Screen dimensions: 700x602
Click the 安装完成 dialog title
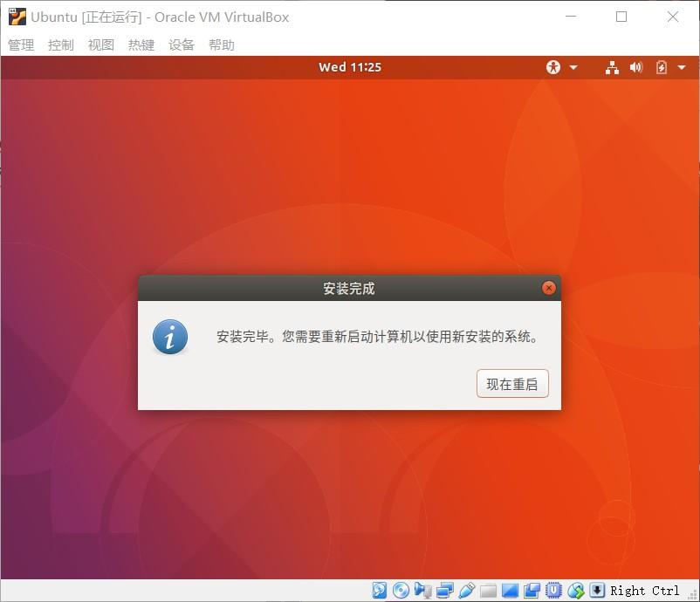[349, 288]
